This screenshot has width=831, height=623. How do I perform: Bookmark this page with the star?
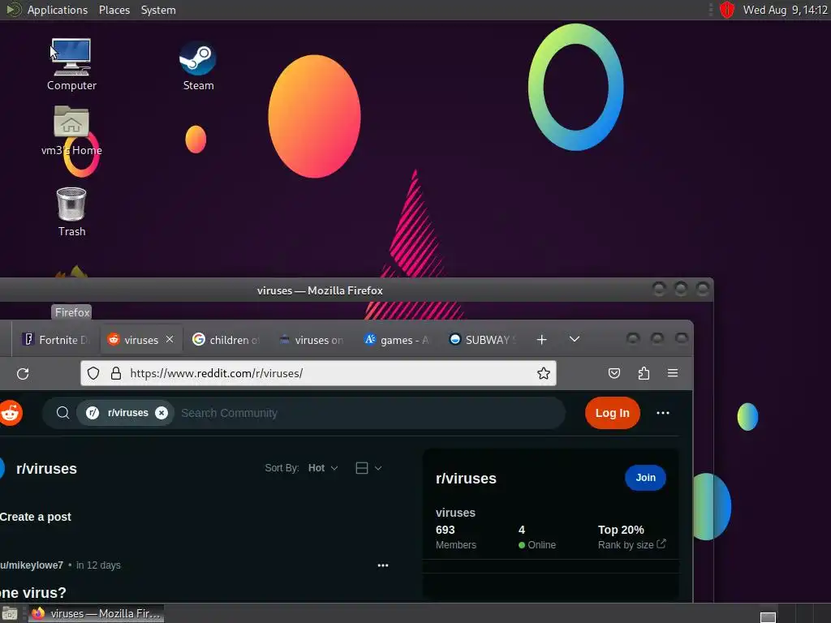pos(543,373)
